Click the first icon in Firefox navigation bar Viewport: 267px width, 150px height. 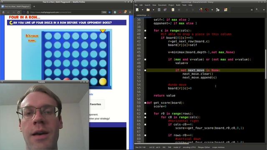click(3, 12)
